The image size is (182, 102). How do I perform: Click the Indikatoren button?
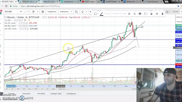64,12
